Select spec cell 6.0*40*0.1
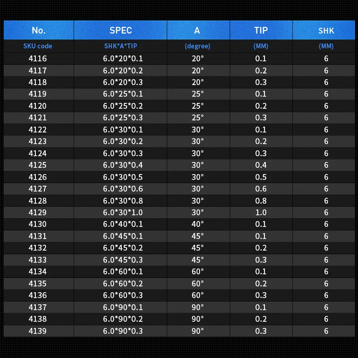 (123, 224)
